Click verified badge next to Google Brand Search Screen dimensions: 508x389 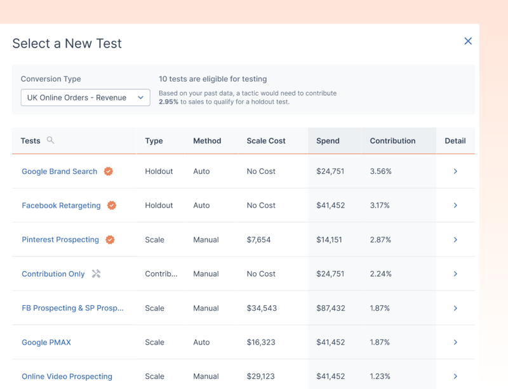pos(108,171)
